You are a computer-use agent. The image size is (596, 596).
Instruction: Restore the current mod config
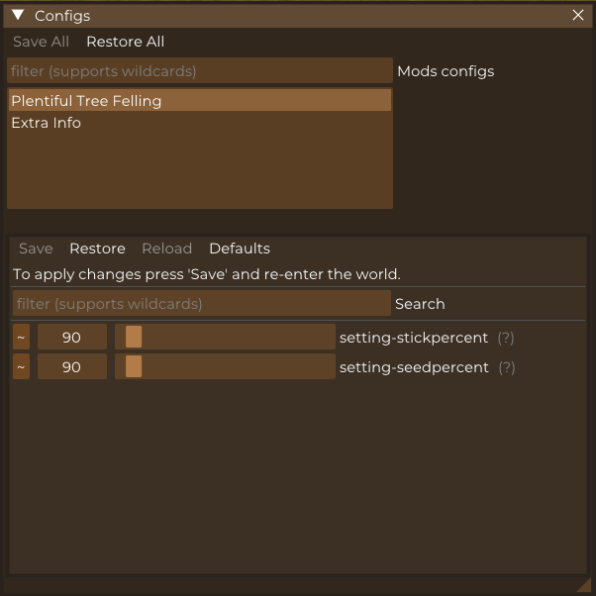point(97,248)
